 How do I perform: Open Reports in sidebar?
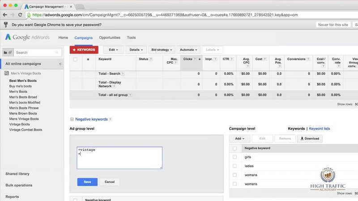(x=12, y=197)
